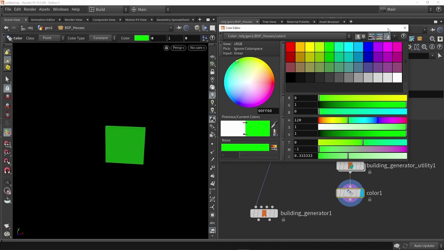The image size is (444, 250).
Task: Switch to the Material Palette tab
Action: pos(298,22)
